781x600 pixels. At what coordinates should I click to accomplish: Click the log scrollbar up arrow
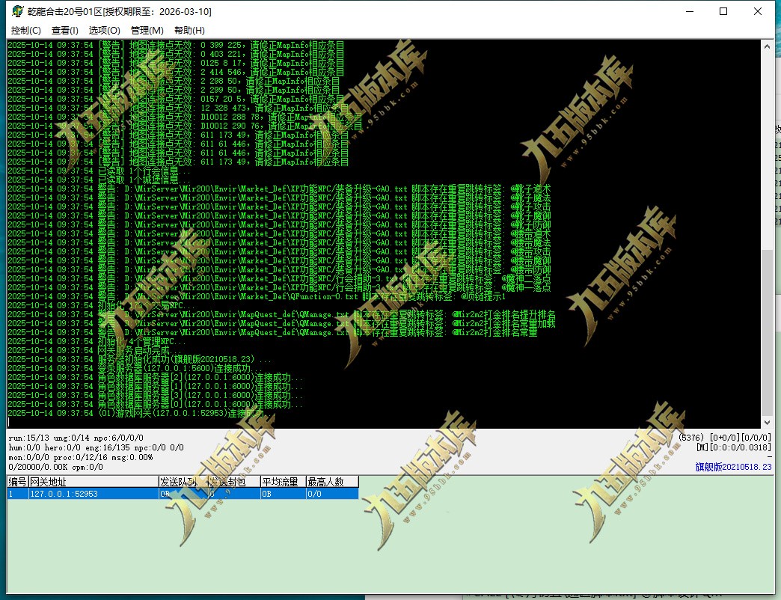[x=767, y=46]
